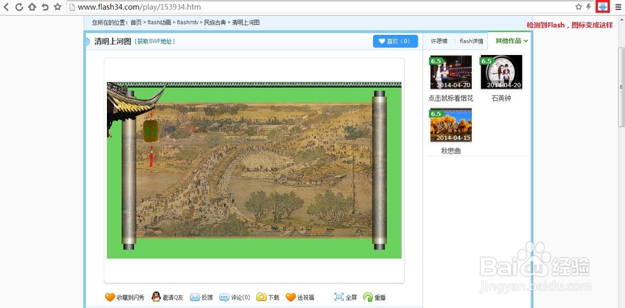Open flashmtv breadcrumb link

[x=187, y=22]
